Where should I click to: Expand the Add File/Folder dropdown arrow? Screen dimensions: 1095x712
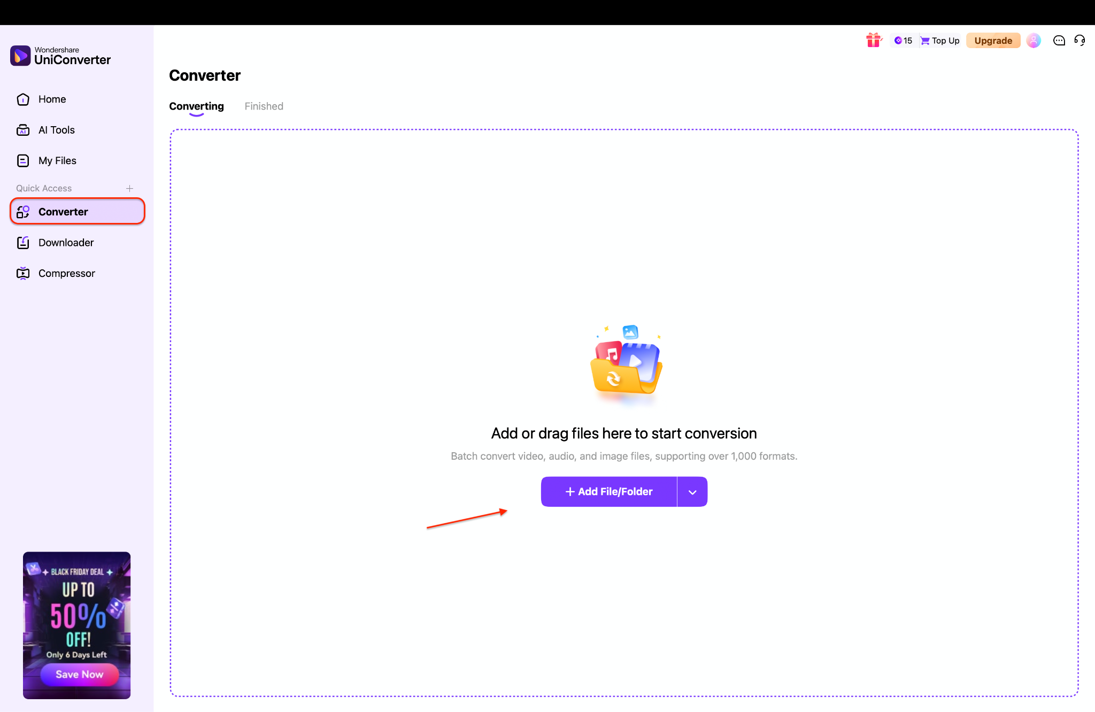point(692,491)
